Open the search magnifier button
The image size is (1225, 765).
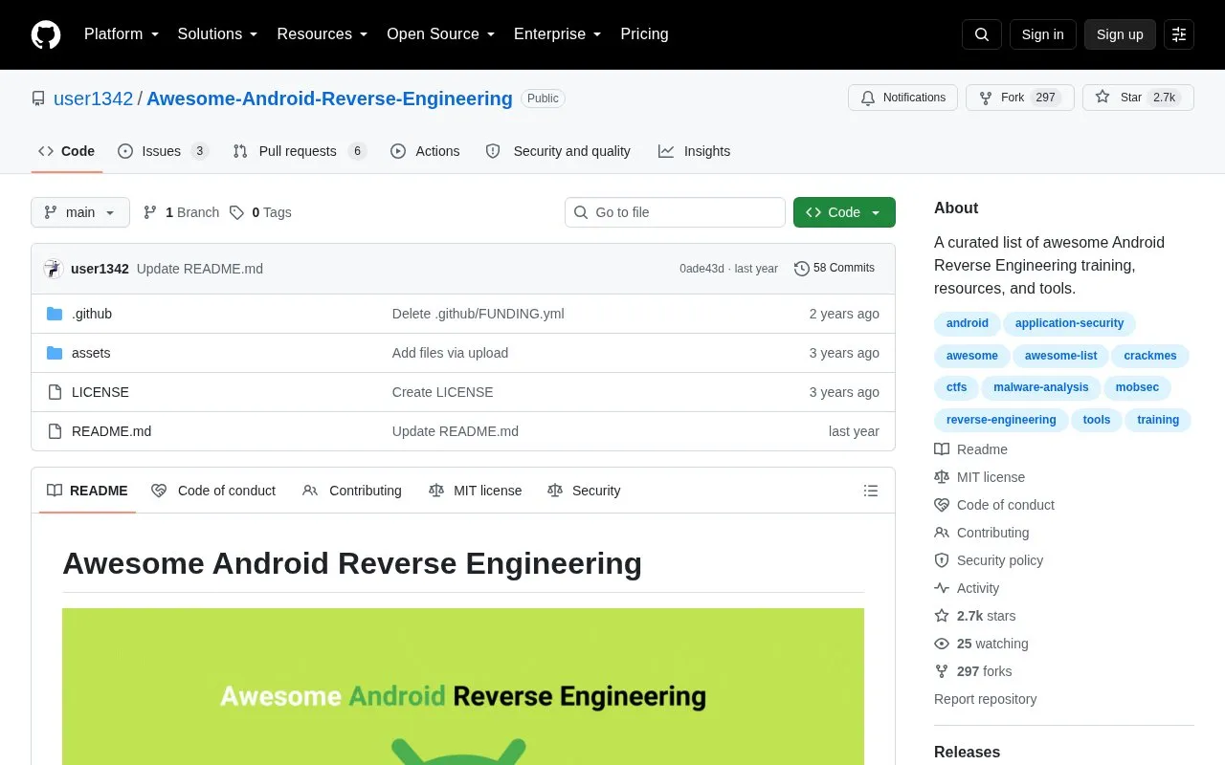coord(982,34)
